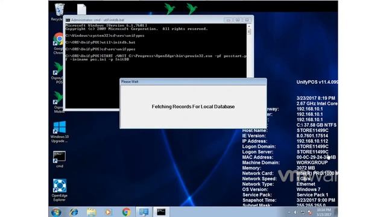This screenshot has height=217, width=386.
Task: Close the Administrator cmd window
Action: point(247,20)
